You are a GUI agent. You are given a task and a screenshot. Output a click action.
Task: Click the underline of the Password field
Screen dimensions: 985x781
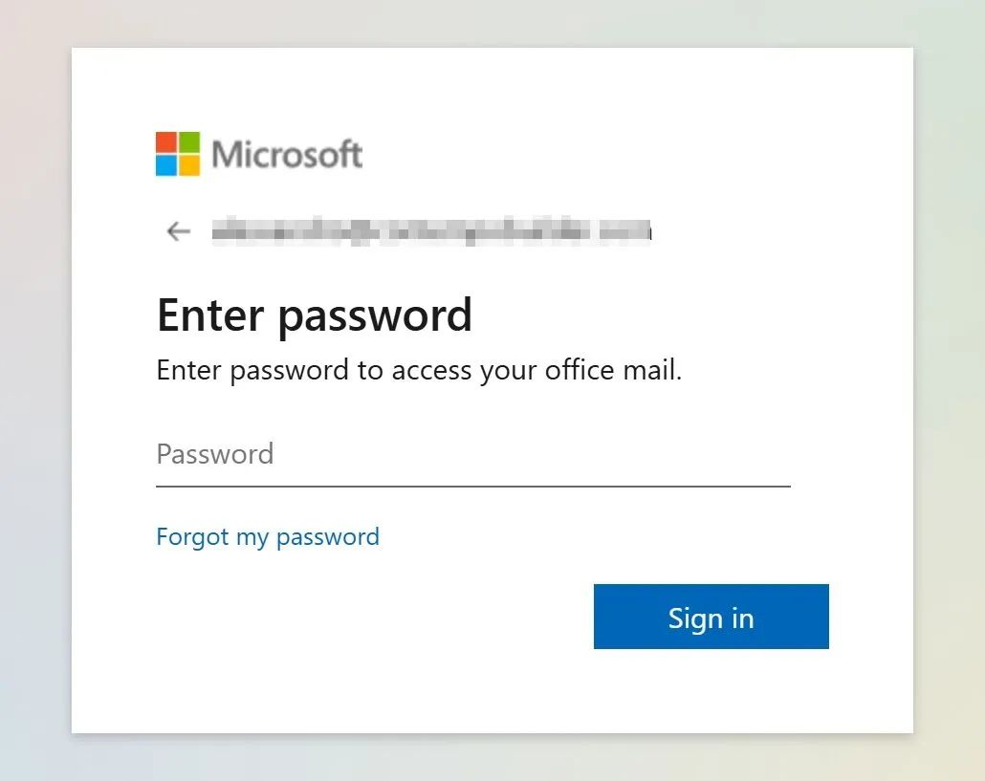click(472, 486)
